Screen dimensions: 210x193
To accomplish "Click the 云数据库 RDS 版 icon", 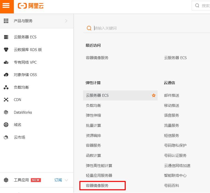I will click(6, 50).
